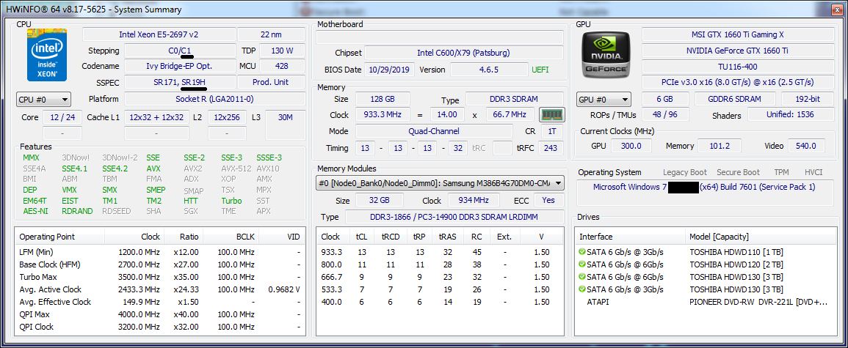This screenshot has width=848, height=348.
Task: Click the Operating Point column header
Action: point(60,237)
